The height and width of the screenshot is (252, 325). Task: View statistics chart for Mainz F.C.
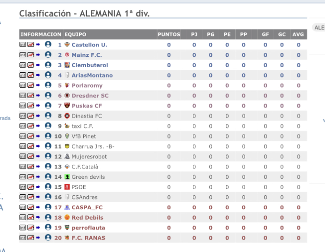(31, 55)
